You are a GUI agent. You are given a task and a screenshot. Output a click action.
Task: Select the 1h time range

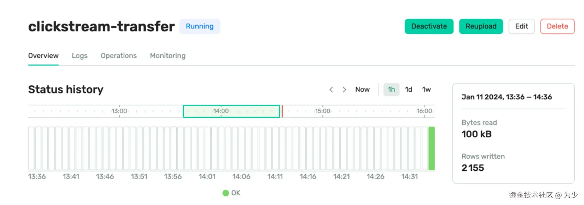(391, 89)
